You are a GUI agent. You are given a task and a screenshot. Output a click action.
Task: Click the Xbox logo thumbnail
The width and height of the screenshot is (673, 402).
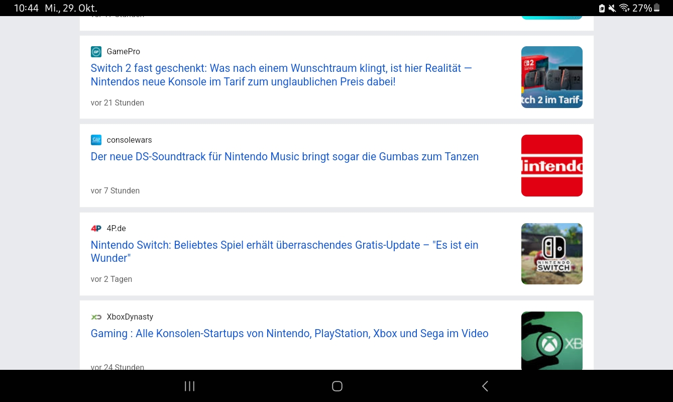pos(551,341)
